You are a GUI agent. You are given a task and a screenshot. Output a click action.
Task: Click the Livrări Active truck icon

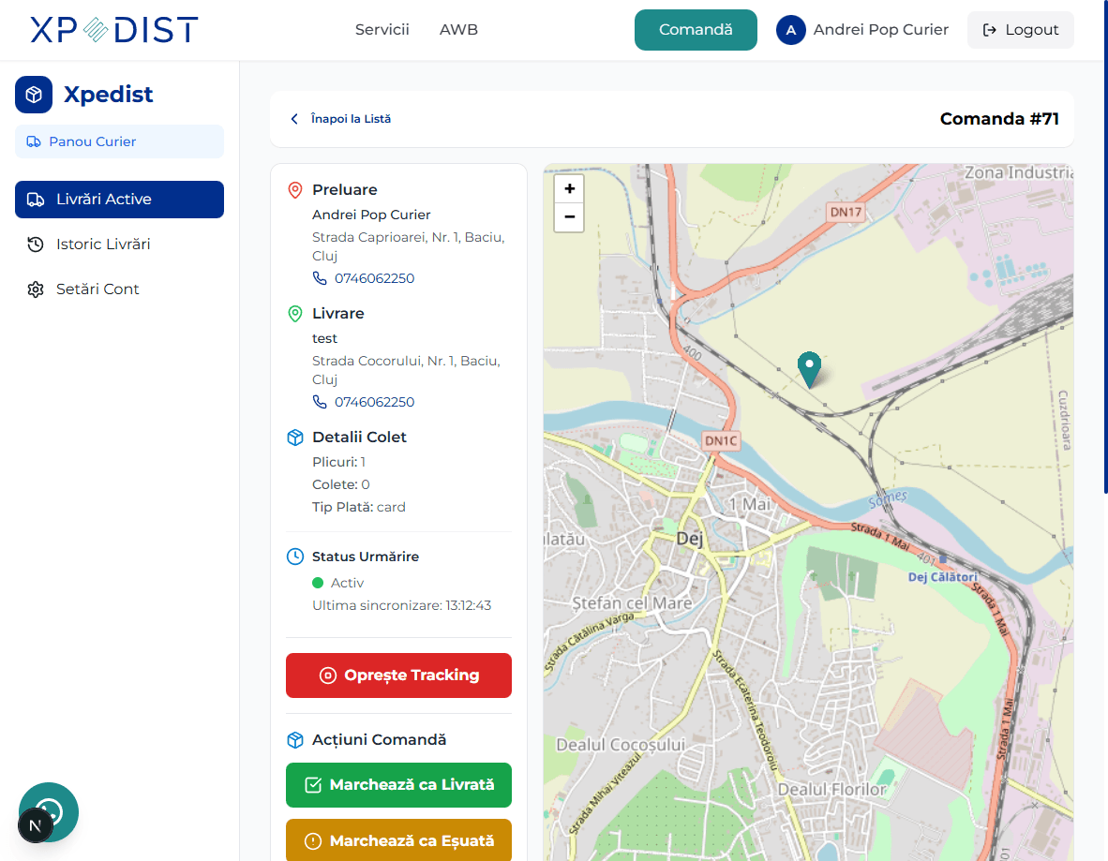36,200
